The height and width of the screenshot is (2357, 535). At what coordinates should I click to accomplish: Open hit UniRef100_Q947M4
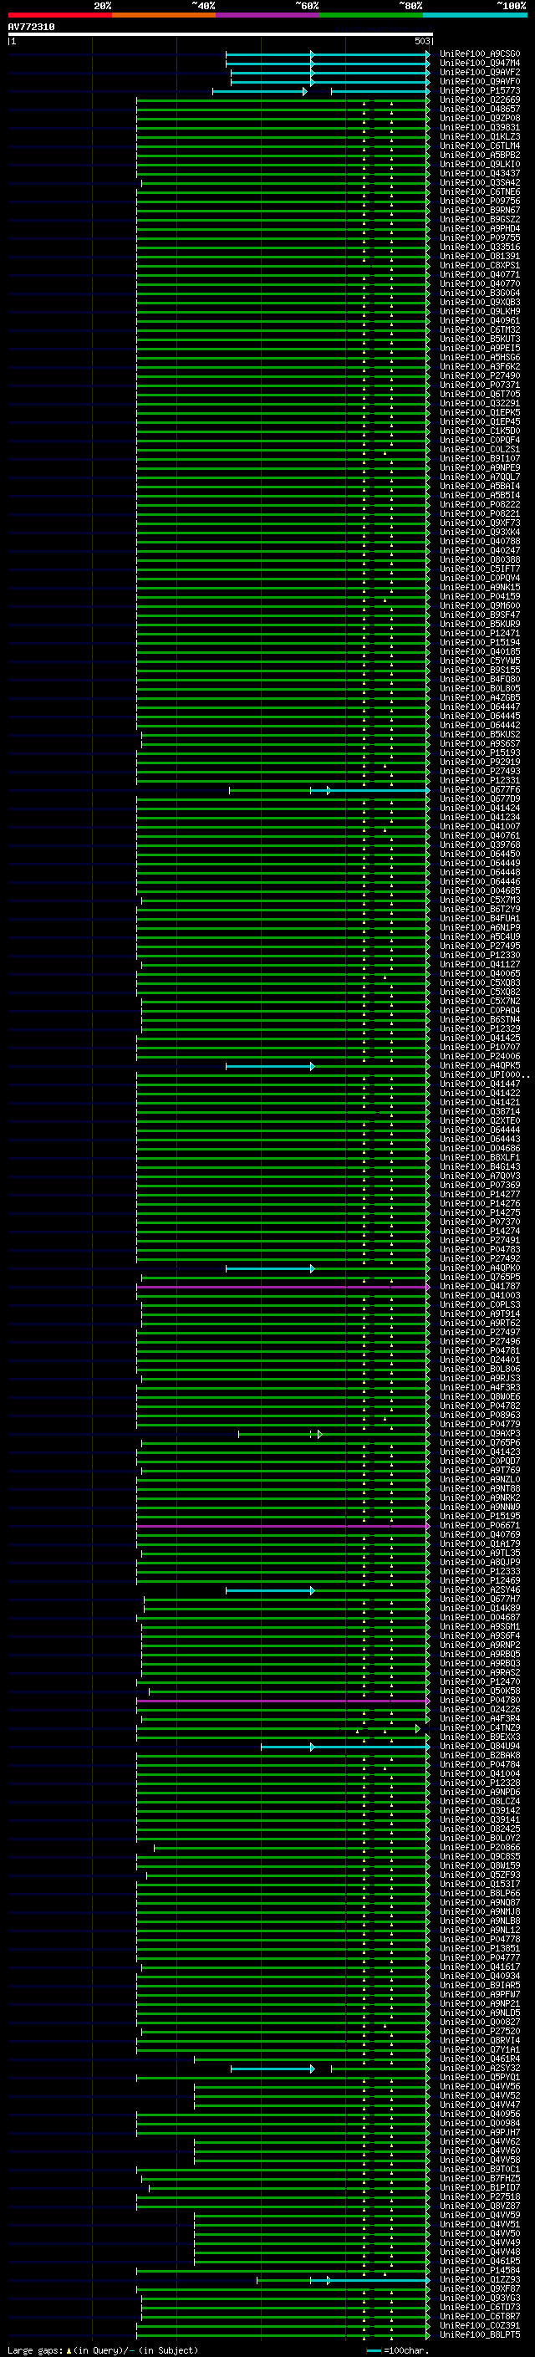coord(480,64)
